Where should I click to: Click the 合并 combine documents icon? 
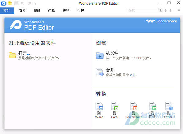[100, 72]
